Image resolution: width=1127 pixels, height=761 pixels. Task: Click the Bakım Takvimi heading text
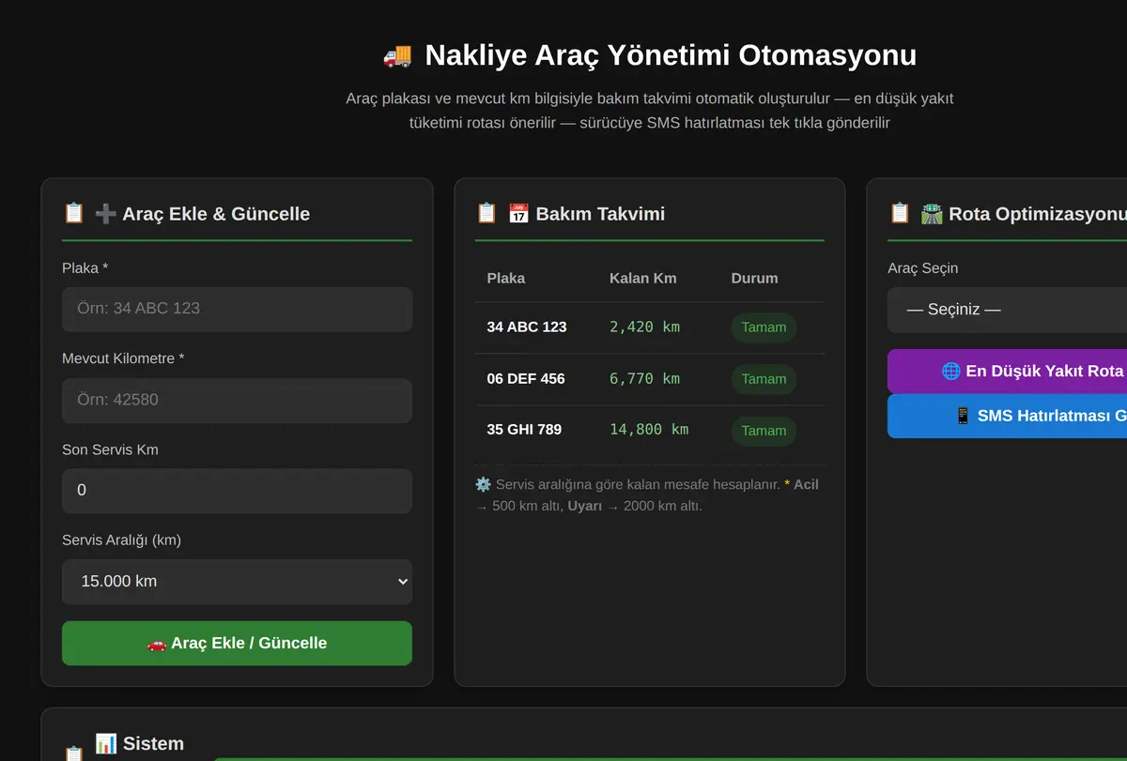(x=600, y=214)
